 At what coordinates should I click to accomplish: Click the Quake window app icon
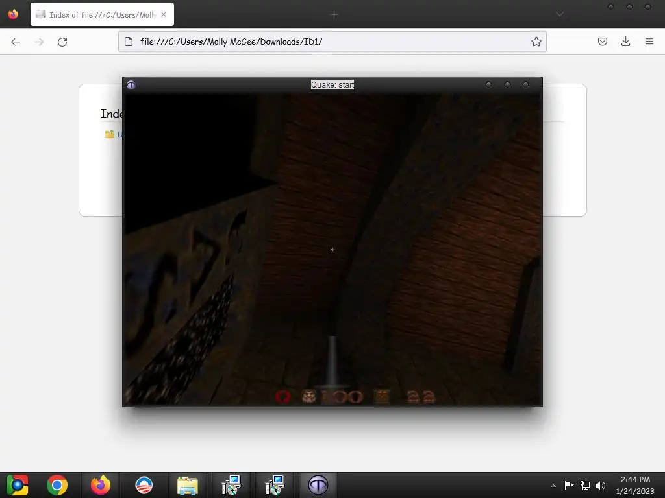(131, 85)
